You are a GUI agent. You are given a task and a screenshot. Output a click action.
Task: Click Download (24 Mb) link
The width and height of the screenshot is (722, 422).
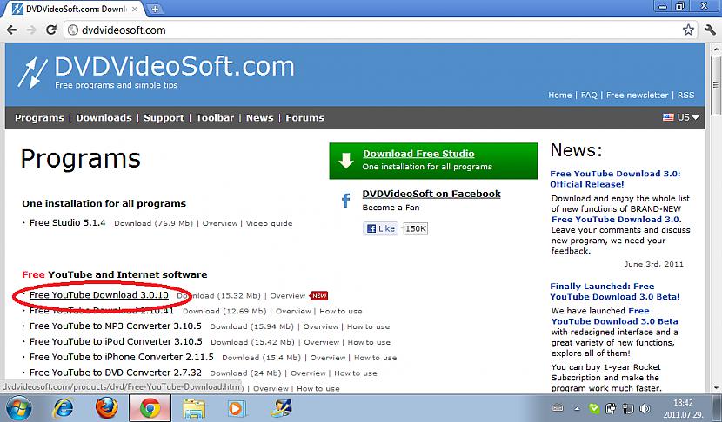245,373
